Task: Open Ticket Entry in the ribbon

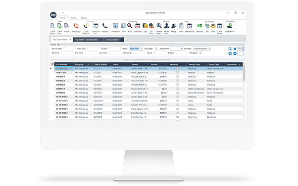Action: [59, 29]
